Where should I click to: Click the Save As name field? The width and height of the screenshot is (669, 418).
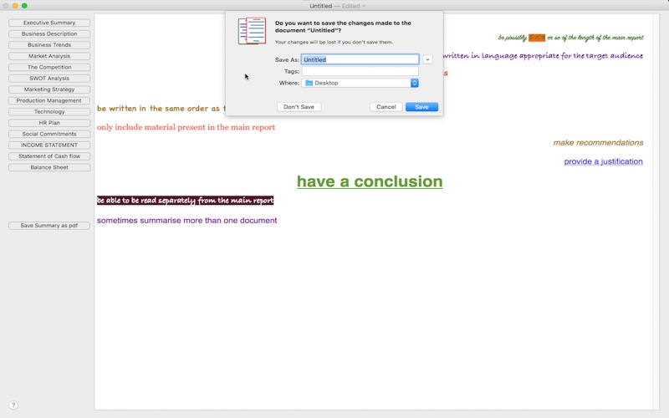(x=360, y=60)
